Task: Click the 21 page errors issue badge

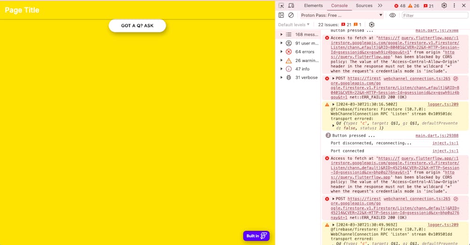Action: click(x=346, y=24)
